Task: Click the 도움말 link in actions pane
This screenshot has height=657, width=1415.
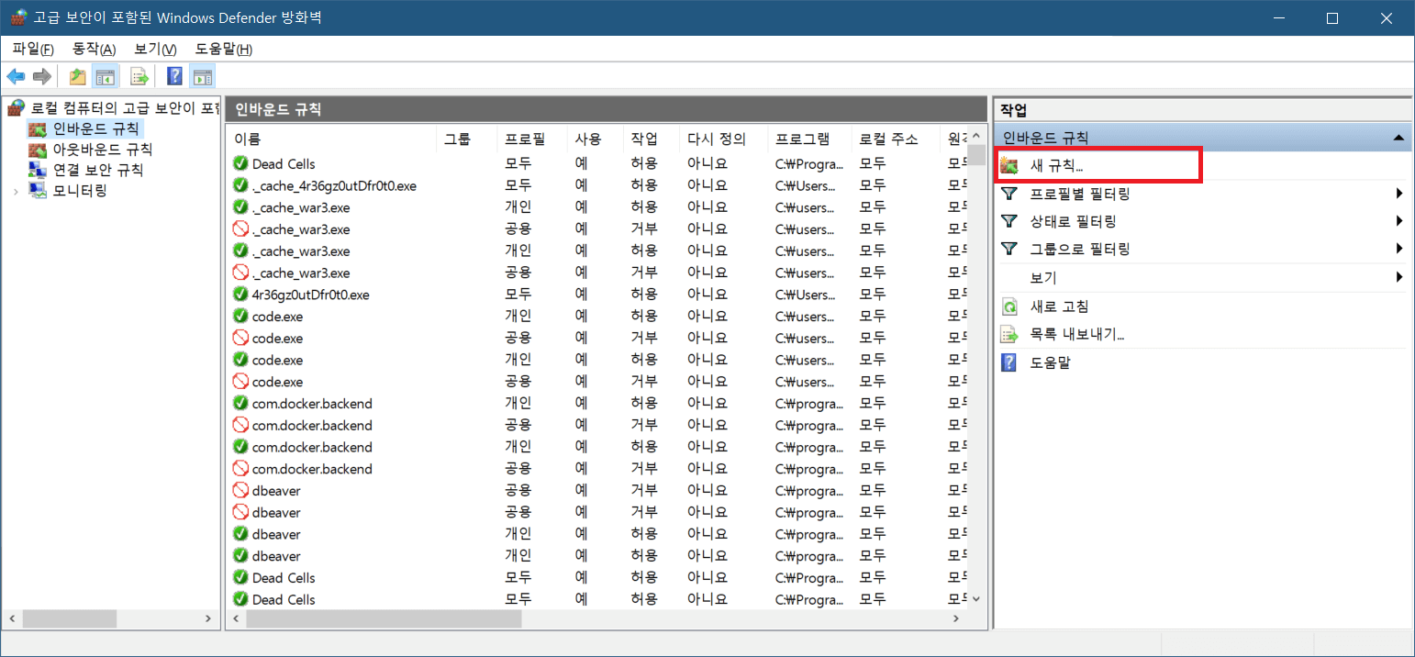Action: pos(1050,362)
